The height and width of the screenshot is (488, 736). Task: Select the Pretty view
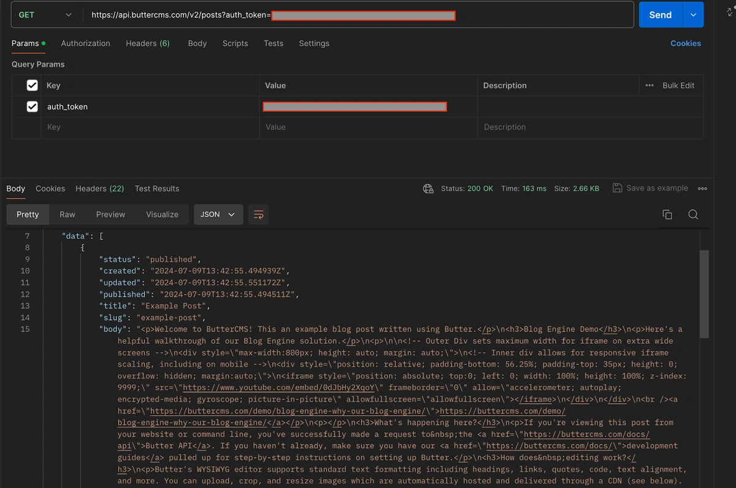[28, 214]
